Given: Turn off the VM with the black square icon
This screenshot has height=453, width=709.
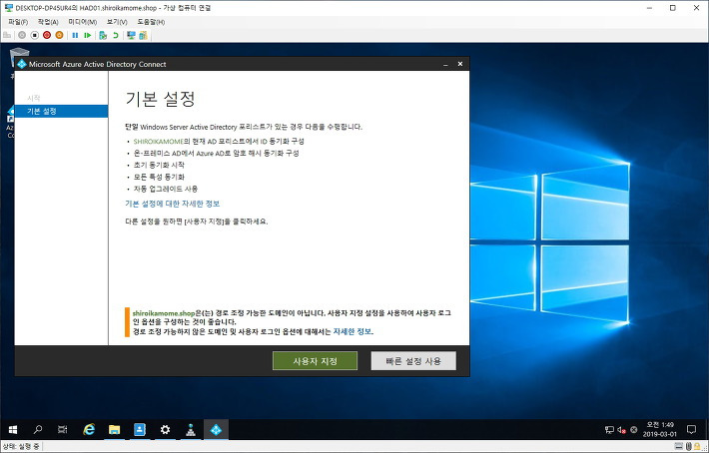Looking at the screenshot, I should pyautogui.click(x=34, y=35).
